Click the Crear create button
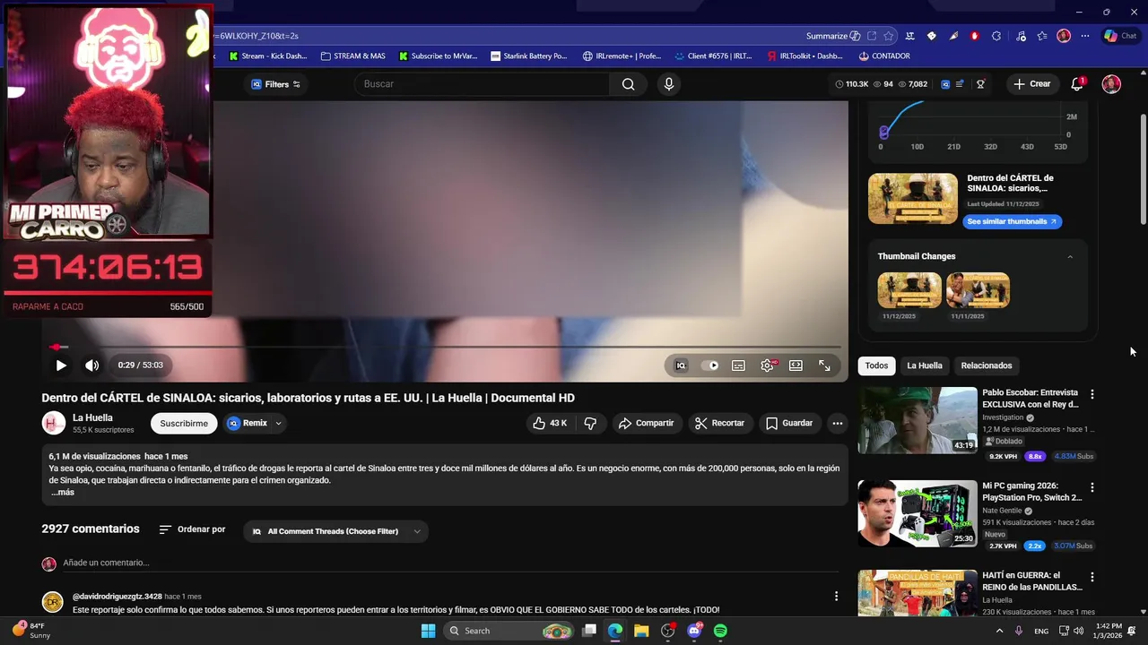 click(1031, 84)
